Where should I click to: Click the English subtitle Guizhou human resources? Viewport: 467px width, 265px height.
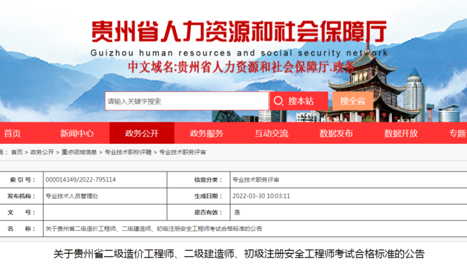click(x=239, y=53)
